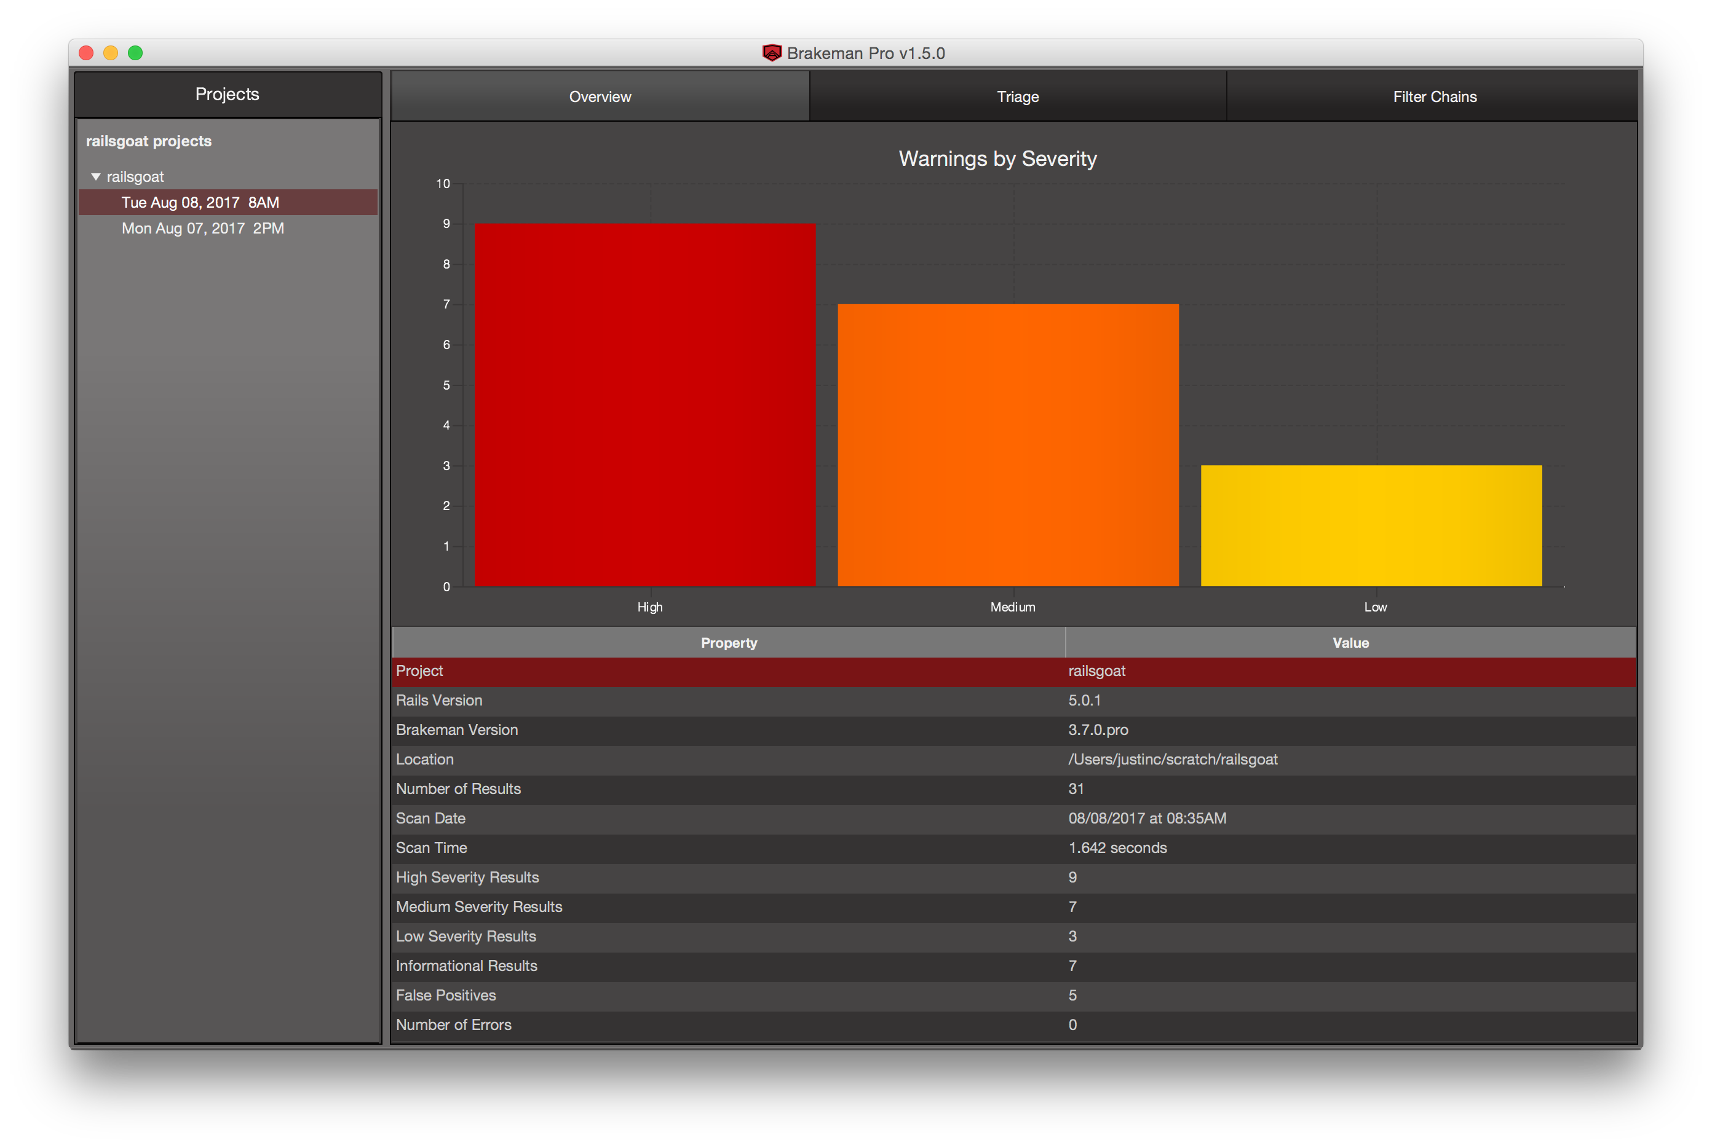Select the Project row in properties table
Screen dimensions: 1712x1148
pos(1014,671)
